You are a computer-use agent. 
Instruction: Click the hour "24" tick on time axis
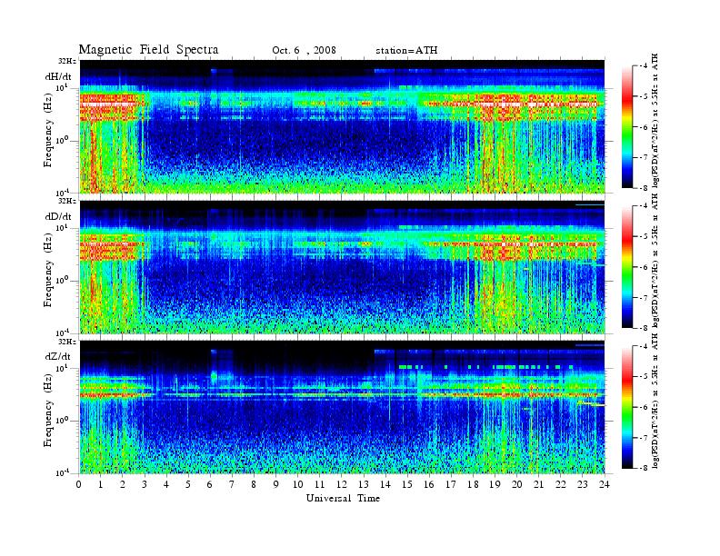pos(605,484)
